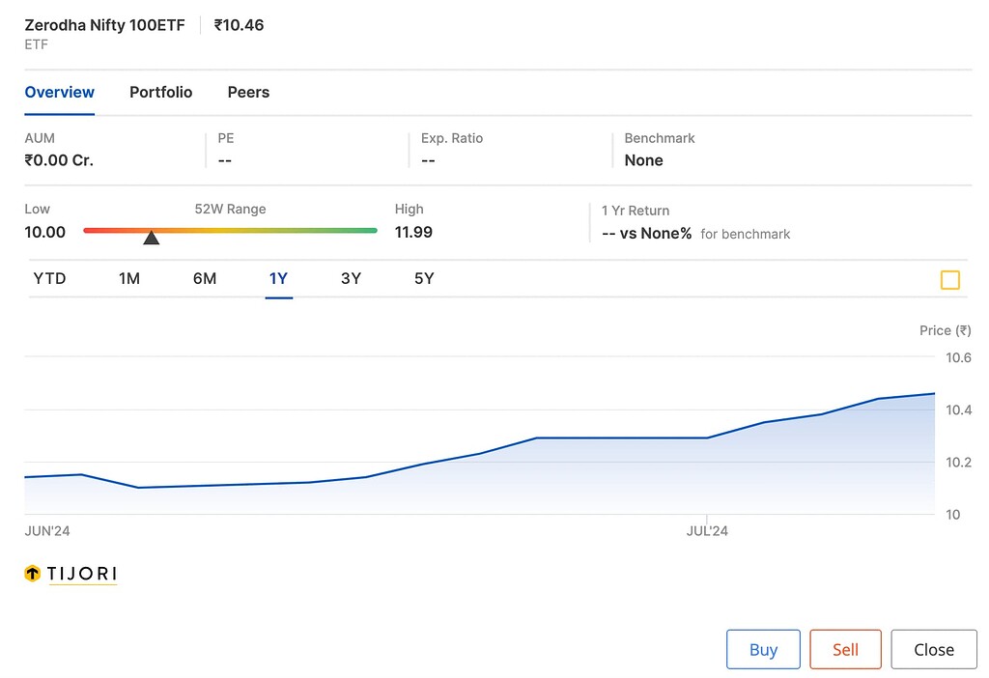This screenshot has width=989, height=678.
Task: Select the Overview tab
Action: click(x=59, y=92)
